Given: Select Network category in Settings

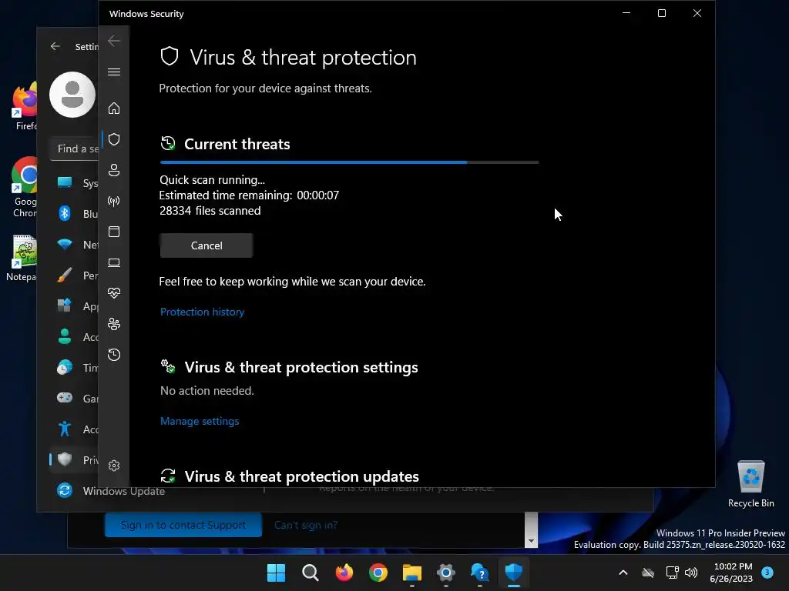Looking at the screenshot, I should click(x=75, y=245).
